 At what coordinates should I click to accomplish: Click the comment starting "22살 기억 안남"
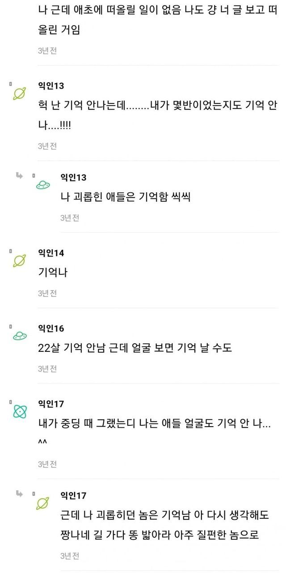pyautogui.click(x=135, y=348)
